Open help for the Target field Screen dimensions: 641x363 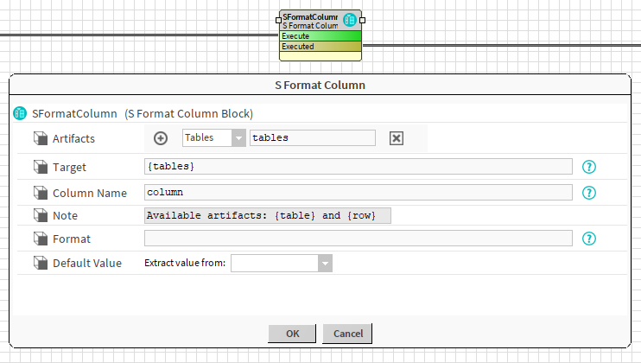[590, 167]
